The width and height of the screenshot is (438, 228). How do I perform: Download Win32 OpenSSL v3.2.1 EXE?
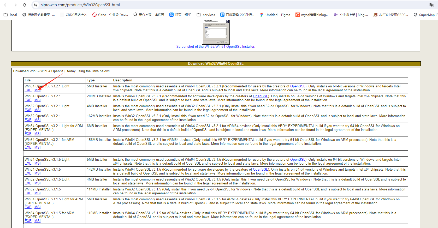coord(28,120)
